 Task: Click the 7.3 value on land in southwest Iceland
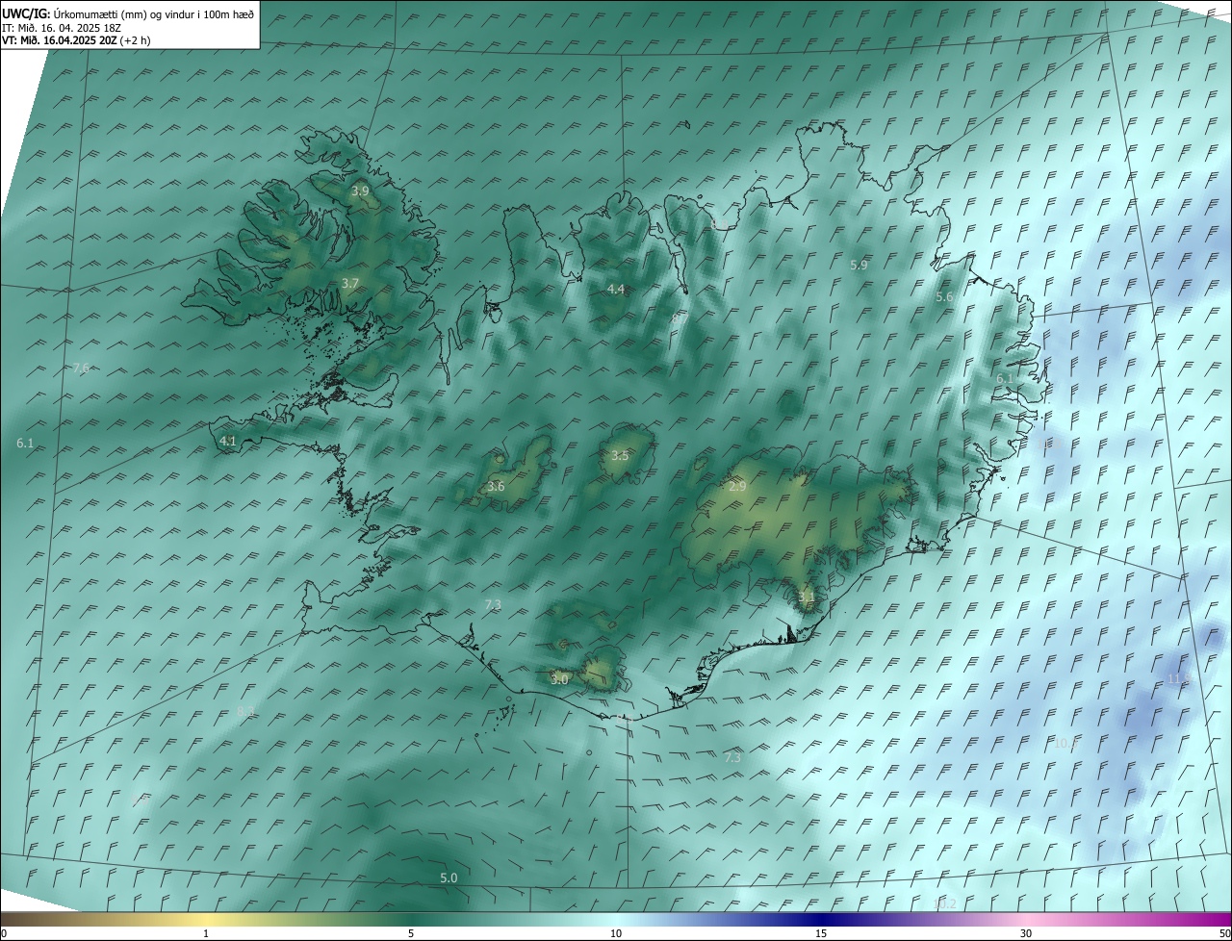click(x=493, y=604)
